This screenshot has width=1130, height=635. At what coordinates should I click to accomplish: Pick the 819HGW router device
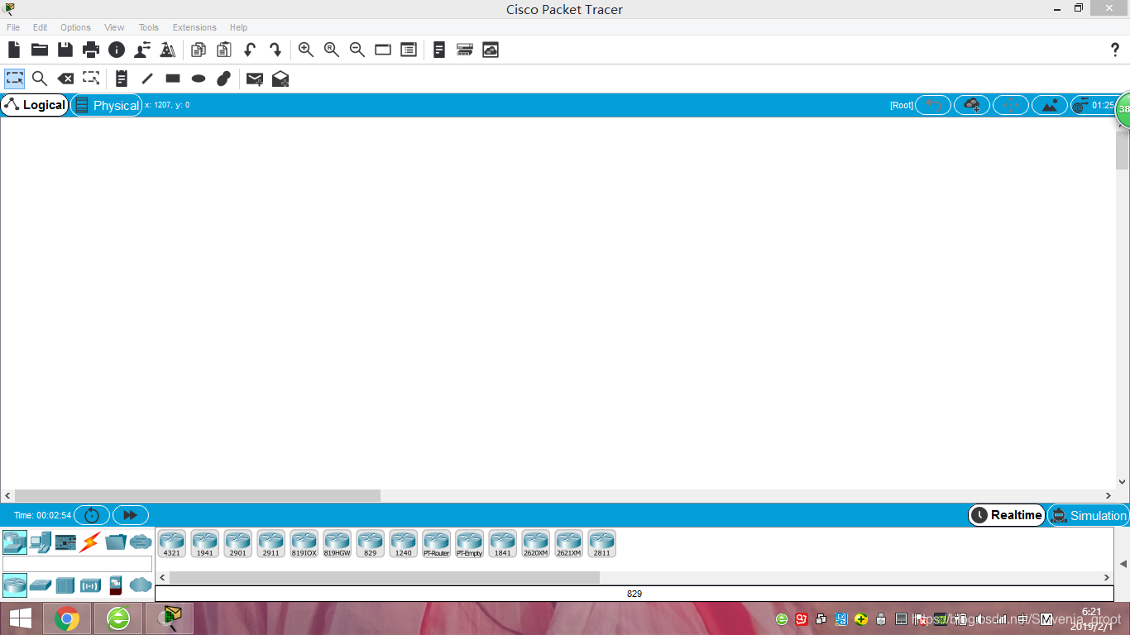click(x=338, y=544)
